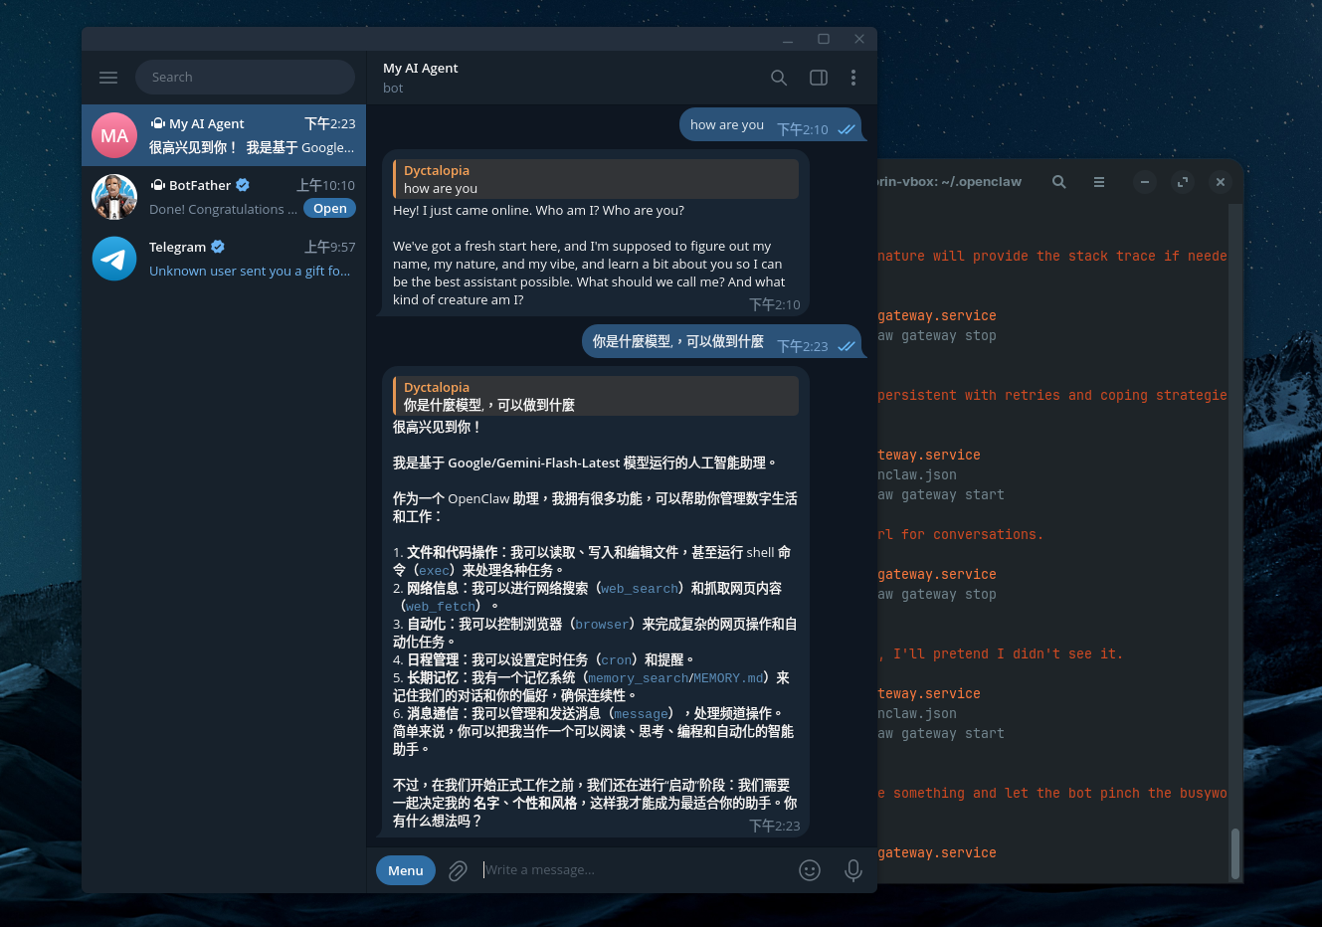Record a voice message with microphone
Image resolution: width=1322 pixels, height=927 pixels.
852,870
